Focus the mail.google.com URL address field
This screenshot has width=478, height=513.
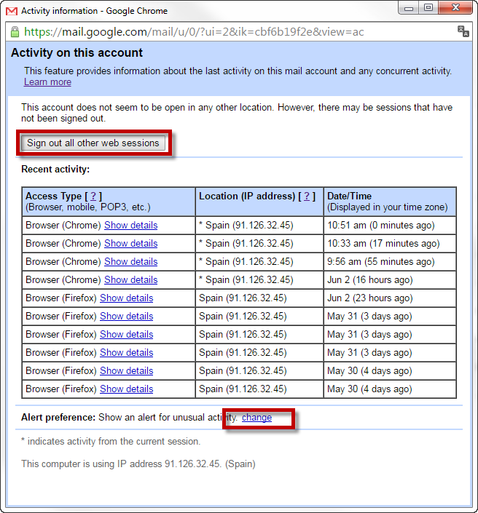(x=219, y=32)
